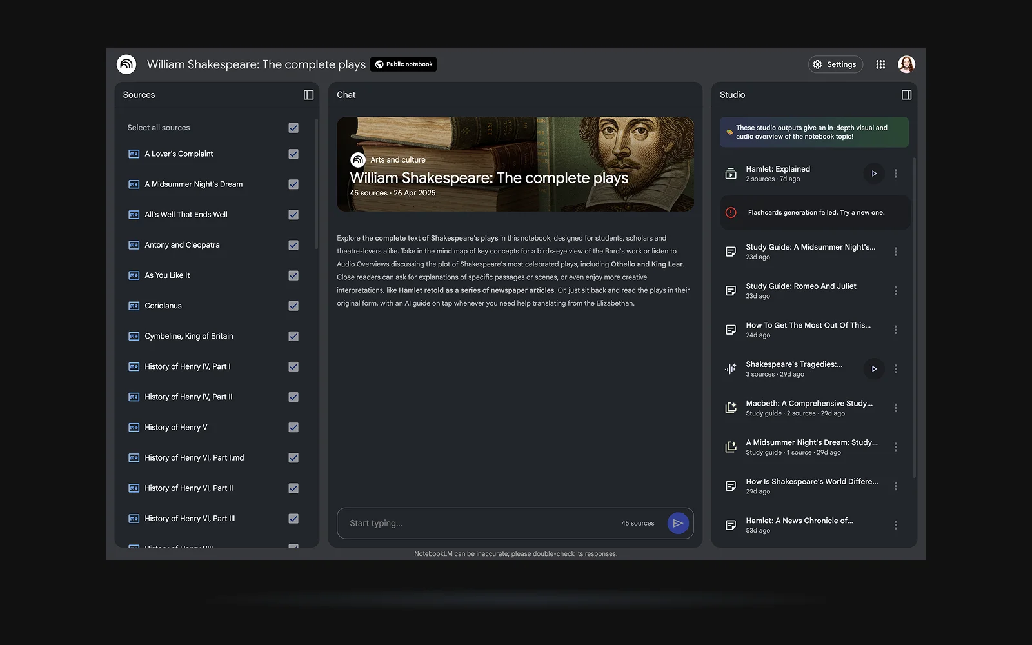Click Shakespeare's Tragedies audio waveform icon
1032x645 pixels.
click(731, 369)
